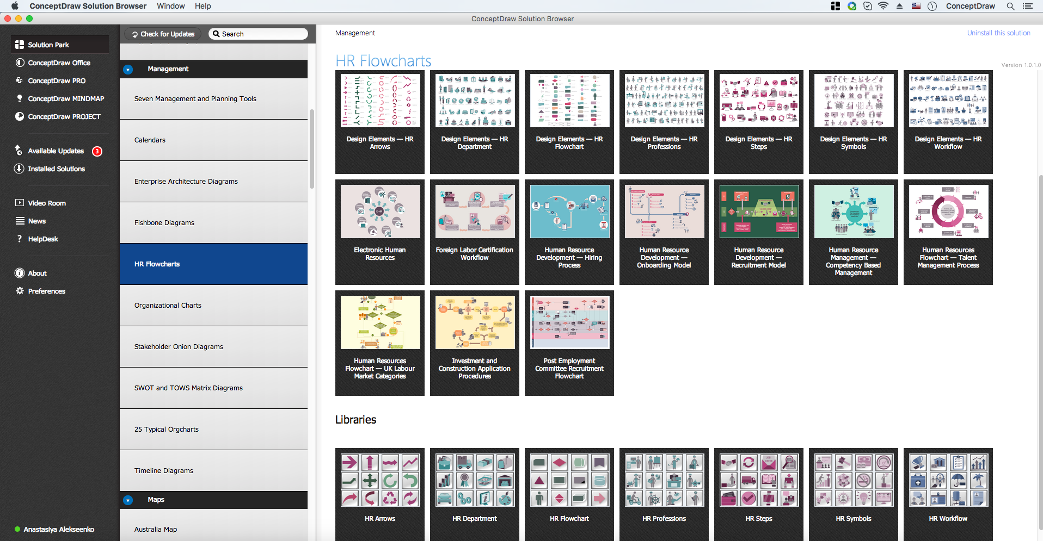Viewport: 1043px width, 541px height.
Task: Click the clock icon in menu bar
Action: pos(932,6)
